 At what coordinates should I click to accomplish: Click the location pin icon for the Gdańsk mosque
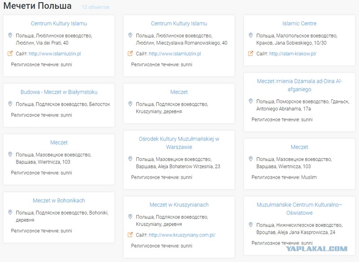251,101
